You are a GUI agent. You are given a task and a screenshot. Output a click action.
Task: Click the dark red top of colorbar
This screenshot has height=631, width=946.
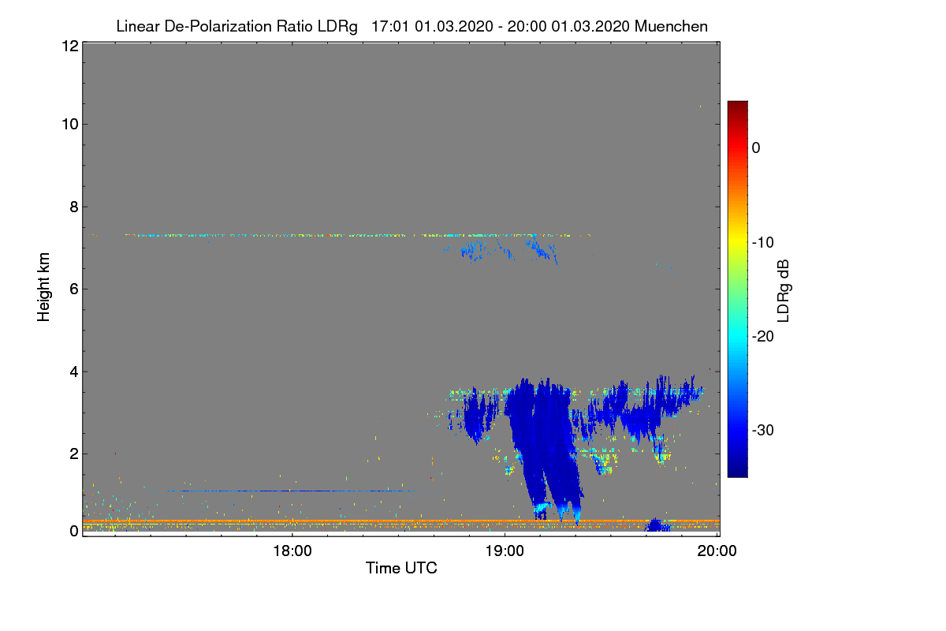point(737,106)
